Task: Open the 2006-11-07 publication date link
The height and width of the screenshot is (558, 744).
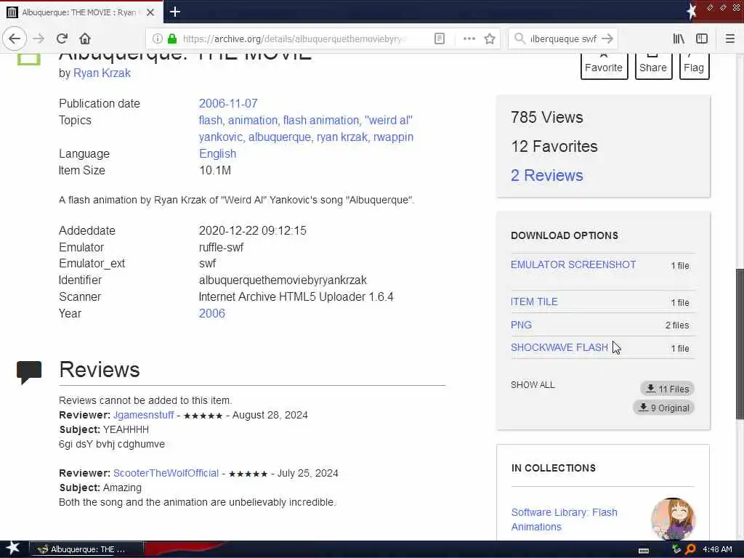Action: (x=228, y=103)
